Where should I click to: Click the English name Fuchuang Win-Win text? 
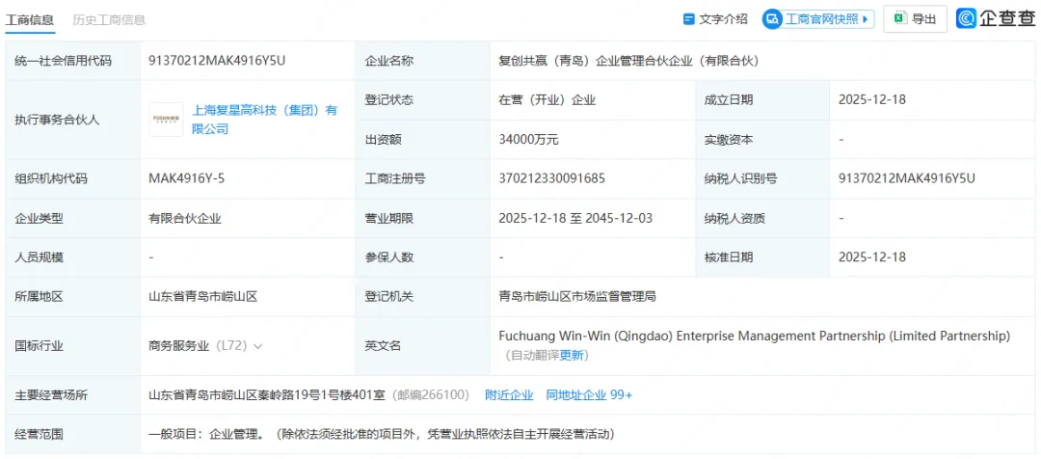tap(754, 336)
